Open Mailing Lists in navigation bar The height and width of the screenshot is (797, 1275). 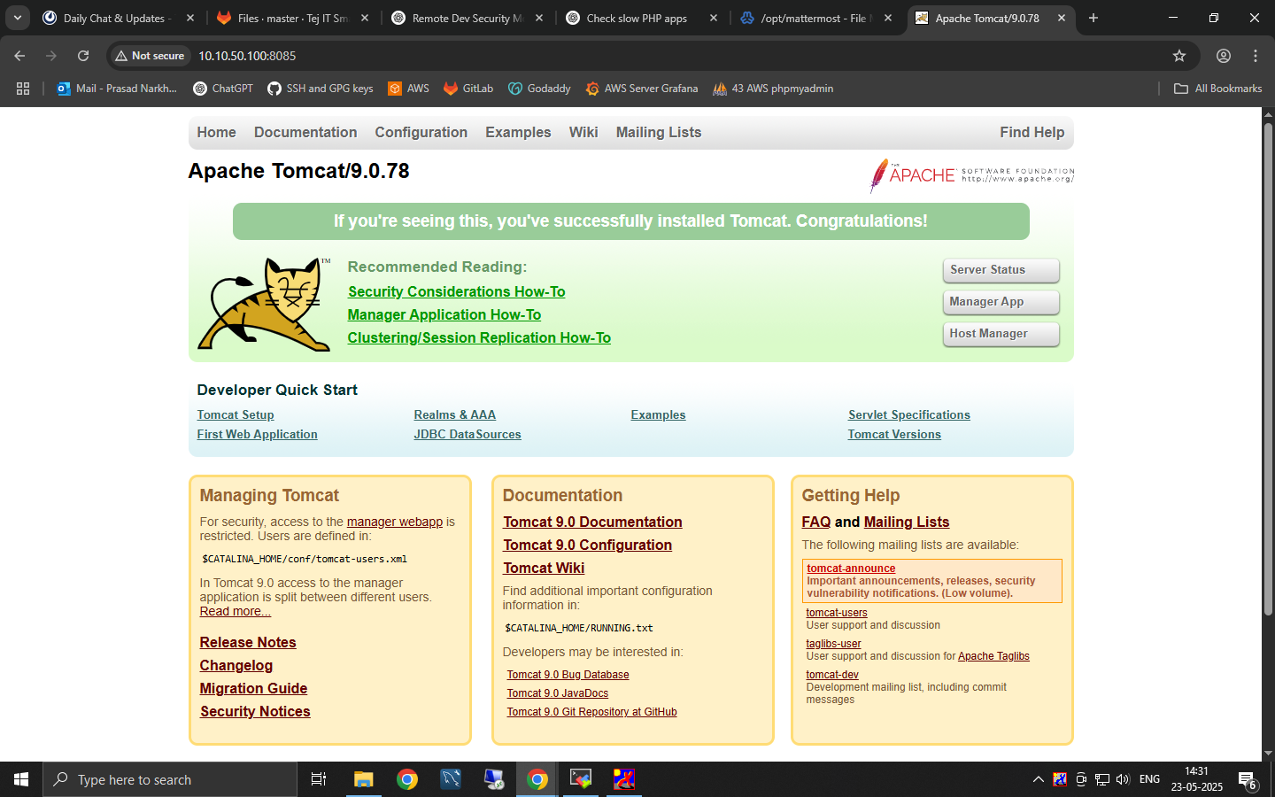[659, 132]
